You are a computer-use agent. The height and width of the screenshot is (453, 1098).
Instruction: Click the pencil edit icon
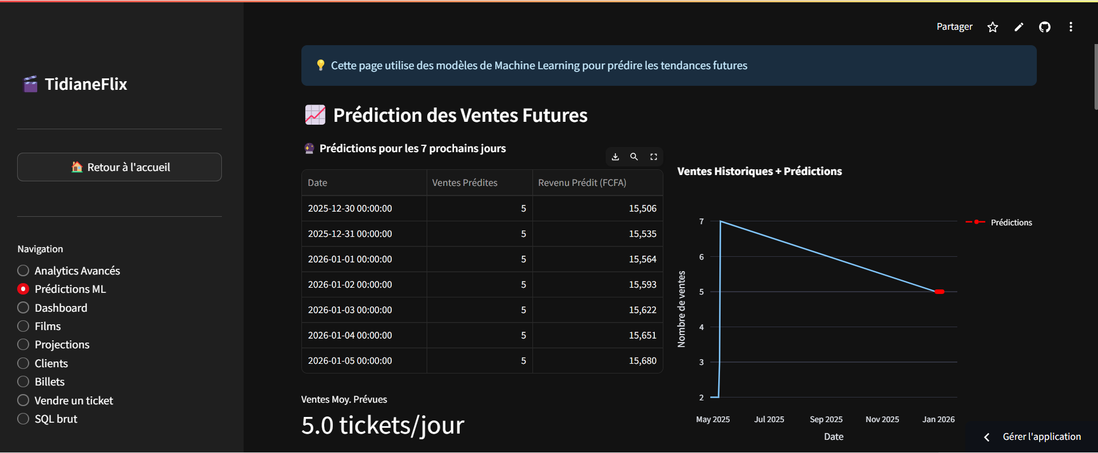1019,27
